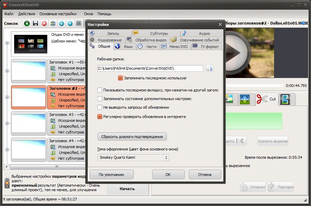Image resolution: width=311 pixels, height=206 pixels.
Task: Click the working folder path field
Action: pos(150,68)
